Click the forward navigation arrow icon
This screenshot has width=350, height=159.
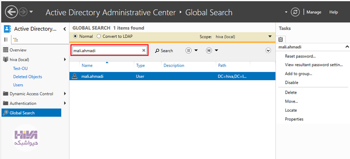23,12
